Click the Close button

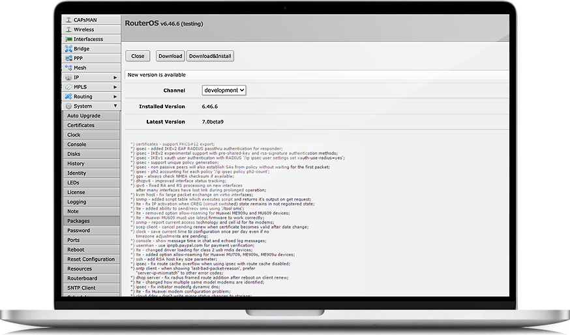tap(138, 56)
